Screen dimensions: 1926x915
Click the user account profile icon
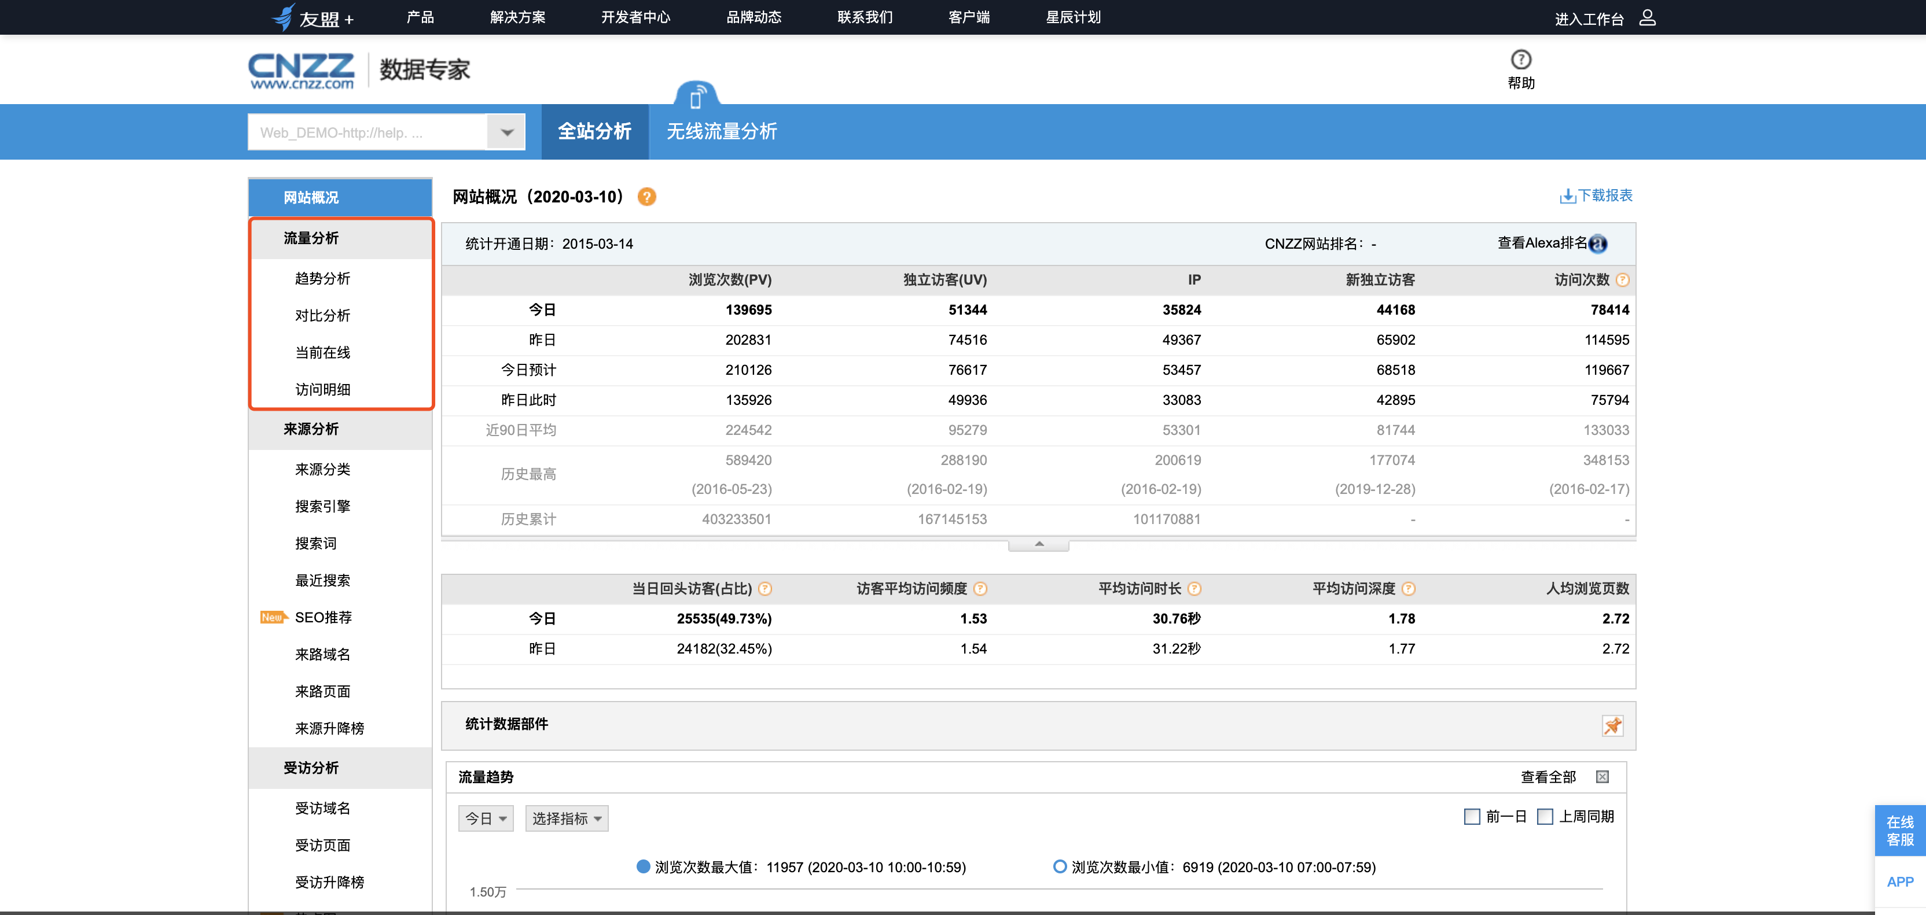click(x=1647, y=17)
